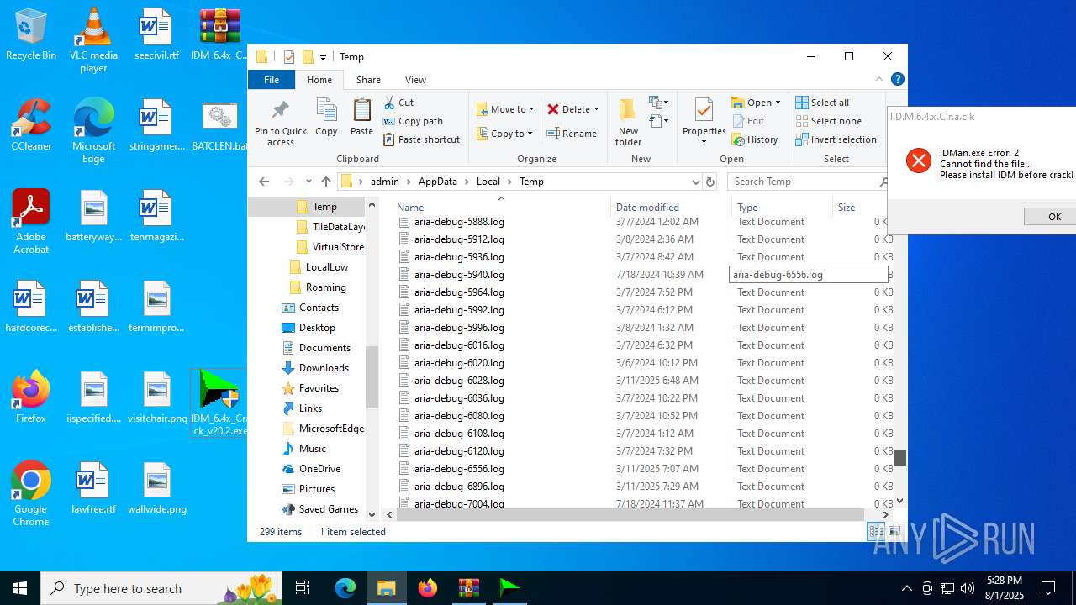
Task: Select the Cut scissors command
Action: (398, 103)
